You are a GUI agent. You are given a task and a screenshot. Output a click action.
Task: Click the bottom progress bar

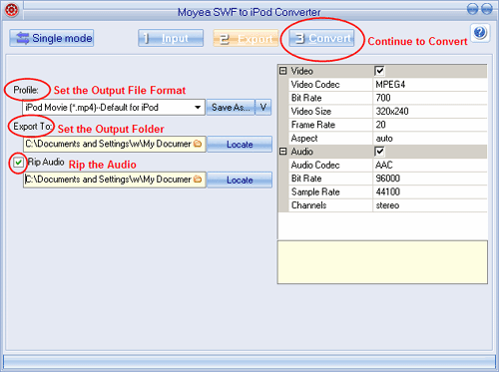point(249,361)
